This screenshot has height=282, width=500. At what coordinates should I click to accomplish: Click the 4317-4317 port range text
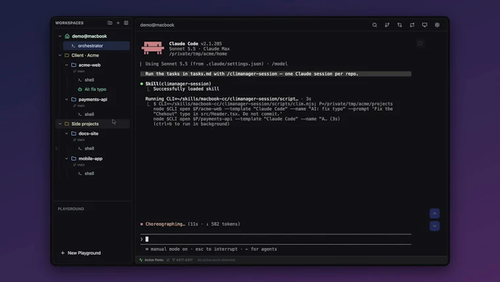(x=184, y=260)
